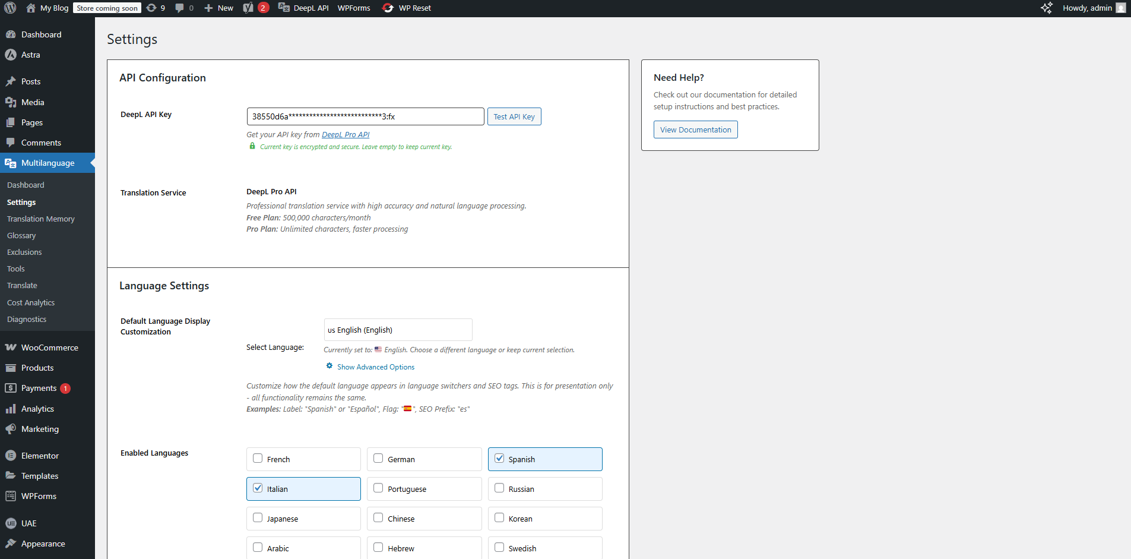This screenshot has width=1131, height=559.
Task: Open the WPForms admin bar menu
Action: point(354,8)
